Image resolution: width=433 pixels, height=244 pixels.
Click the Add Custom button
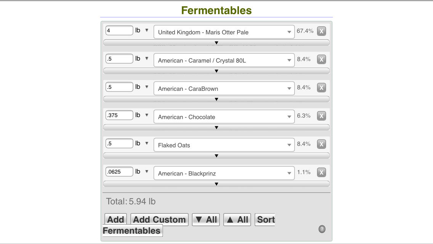(159, 219)
